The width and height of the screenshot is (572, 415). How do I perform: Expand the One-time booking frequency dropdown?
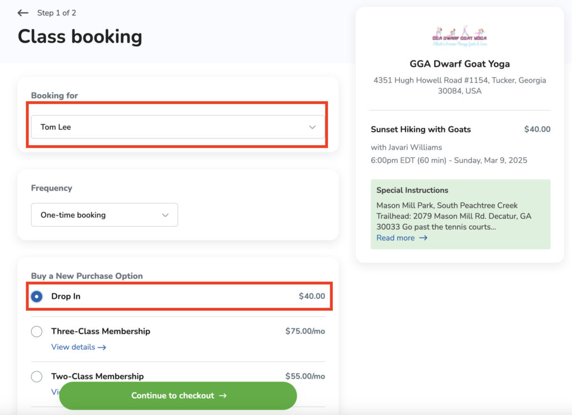(x=104, y=215)
